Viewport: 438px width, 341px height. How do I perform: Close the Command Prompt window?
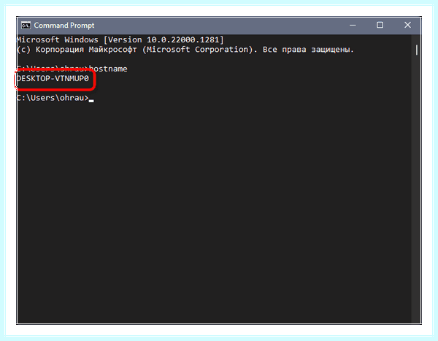(407, 26)
